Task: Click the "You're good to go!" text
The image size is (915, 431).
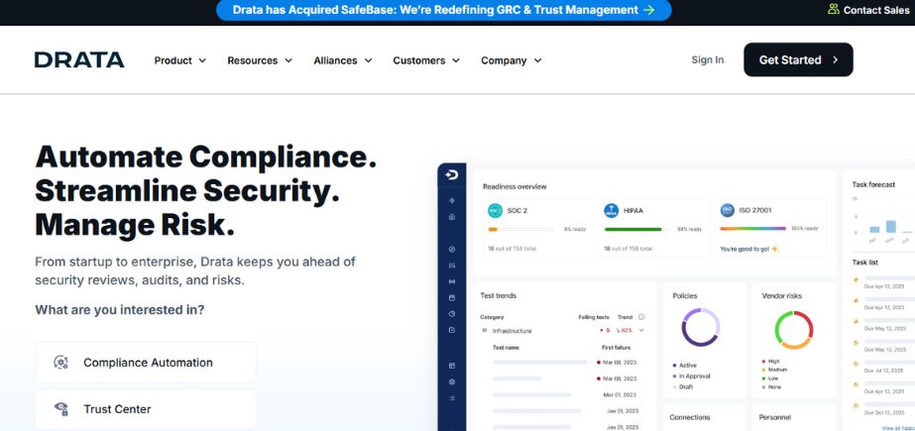Action: (744, 249)
